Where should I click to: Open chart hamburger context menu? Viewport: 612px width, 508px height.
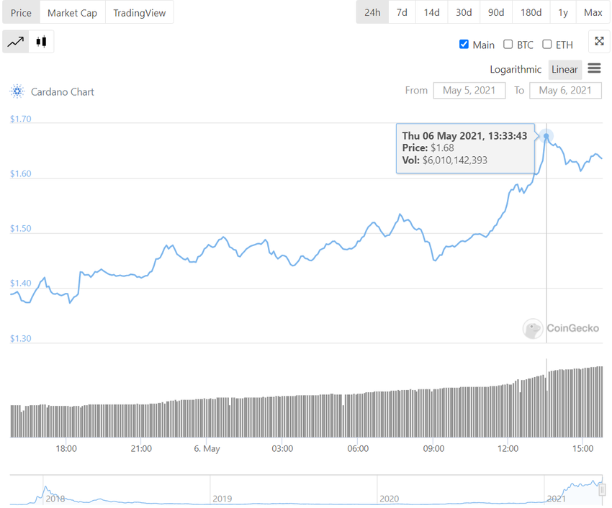(594, 68)
